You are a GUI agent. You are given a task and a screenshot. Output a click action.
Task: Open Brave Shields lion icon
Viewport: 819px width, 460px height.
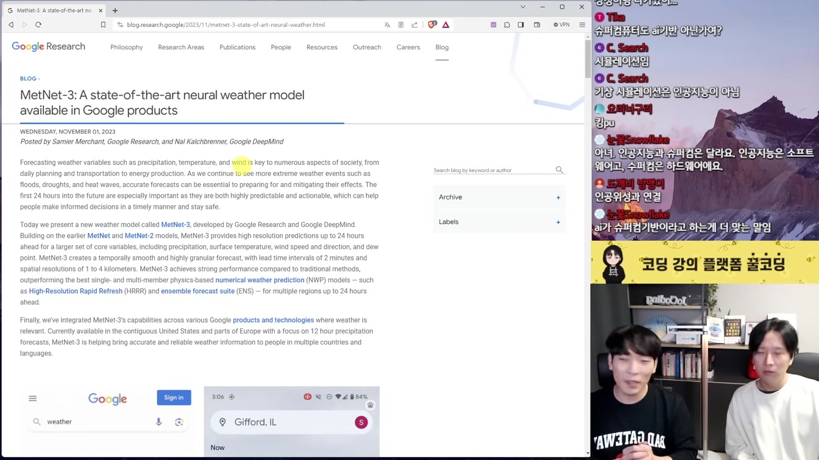pos(432,25)
